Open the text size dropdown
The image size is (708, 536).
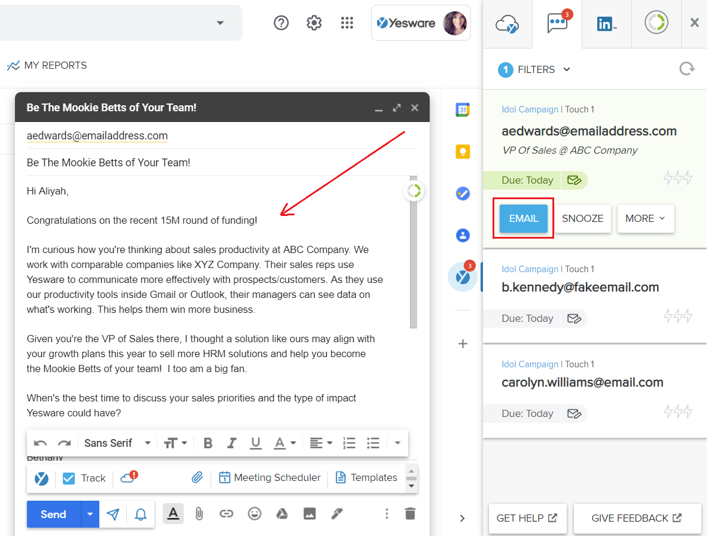click(x=175, y=443)
